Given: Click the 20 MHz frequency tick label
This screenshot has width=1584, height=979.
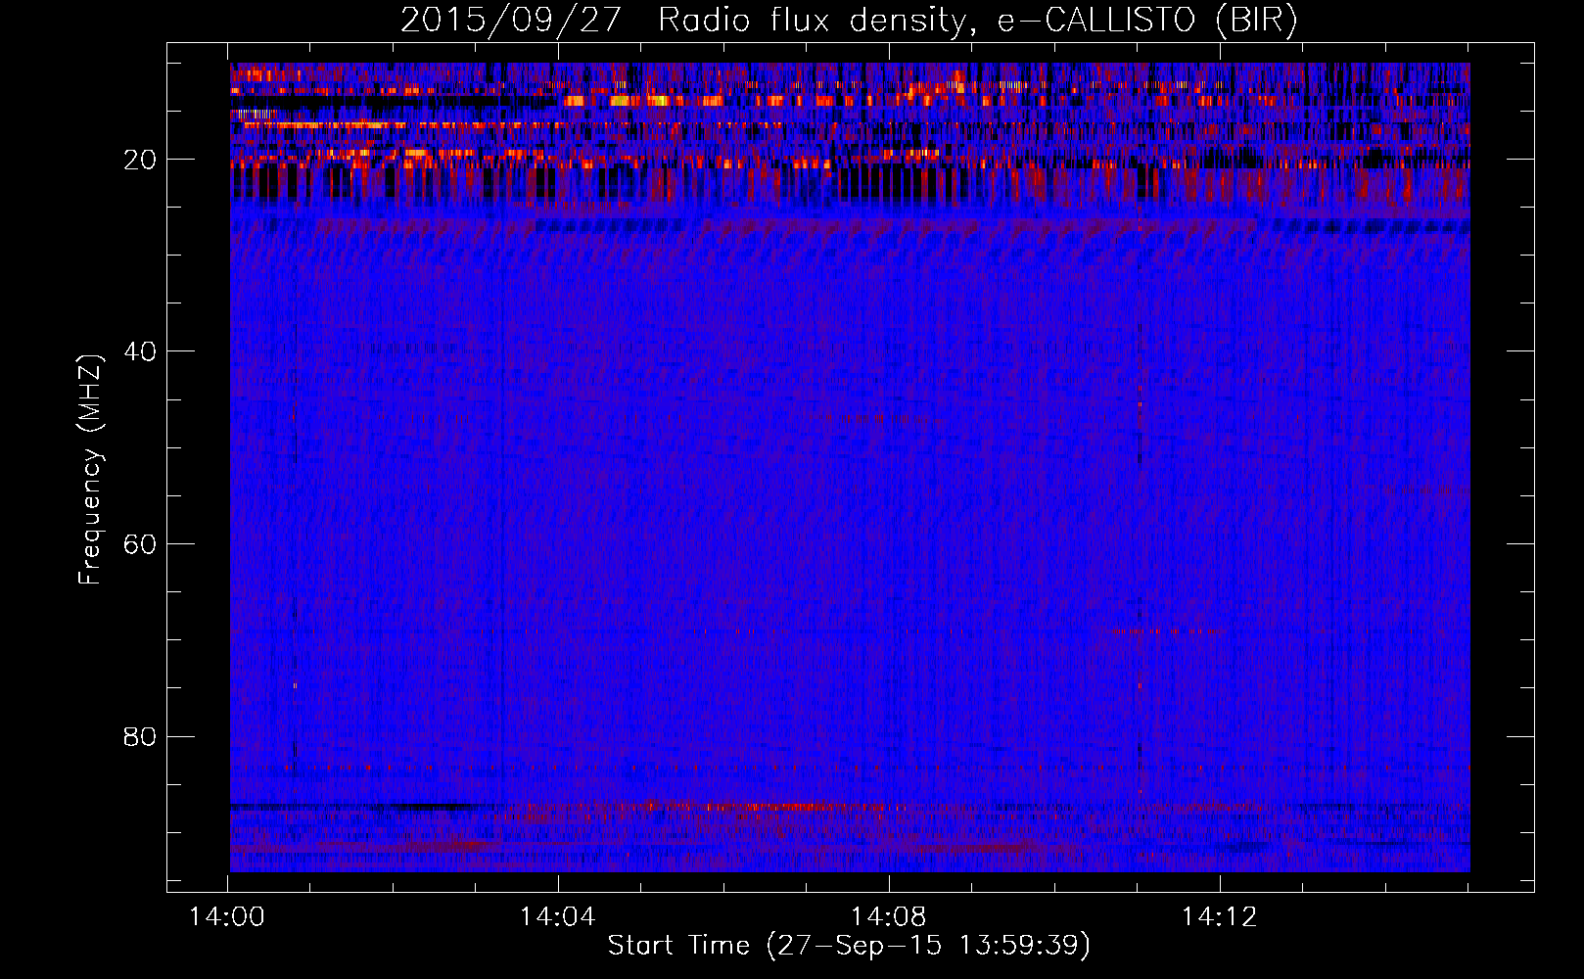Looking at the screenshot, I should tap(141, 160).
